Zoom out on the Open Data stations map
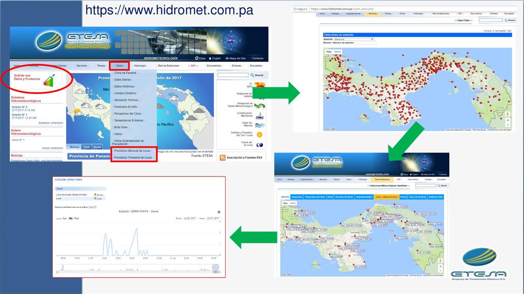The image size is (524, 294). (508, 125)
